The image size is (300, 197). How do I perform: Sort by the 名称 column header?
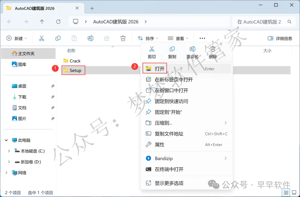[x=71, y=50]
